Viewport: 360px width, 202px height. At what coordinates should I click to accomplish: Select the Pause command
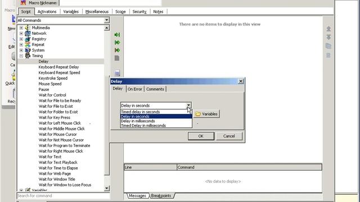point(44,90)
